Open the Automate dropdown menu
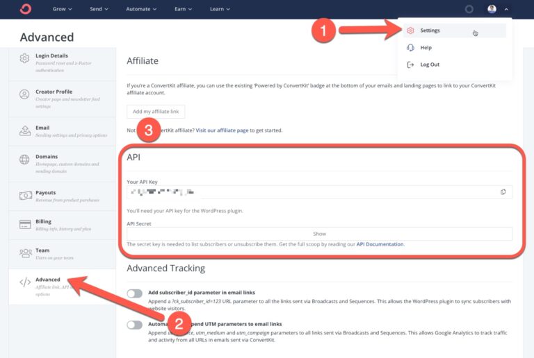534x358 pixels. [x=141, y=9]
